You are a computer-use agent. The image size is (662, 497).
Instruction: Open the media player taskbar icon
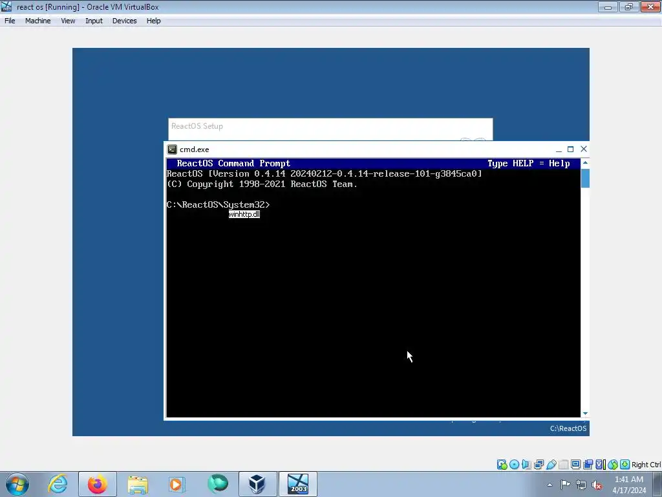pyautogui.click(x=176, y=484)
